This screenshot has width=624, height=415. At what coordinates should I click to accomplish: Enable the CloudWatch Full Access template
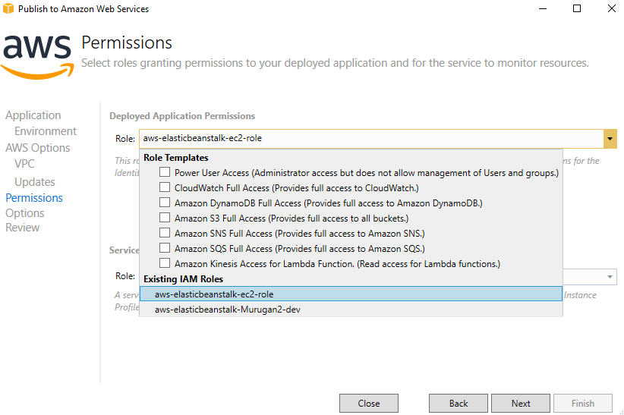click(x=165, y=187)
